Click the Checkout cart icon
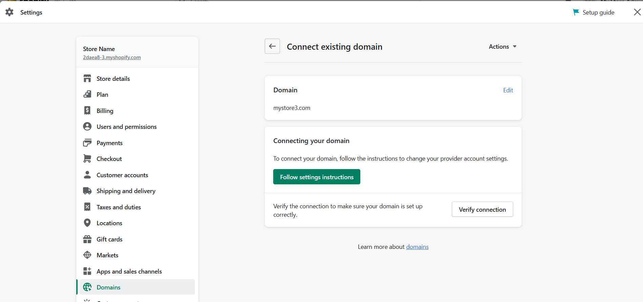The image size is (643, 302). [x=87, y=159]
